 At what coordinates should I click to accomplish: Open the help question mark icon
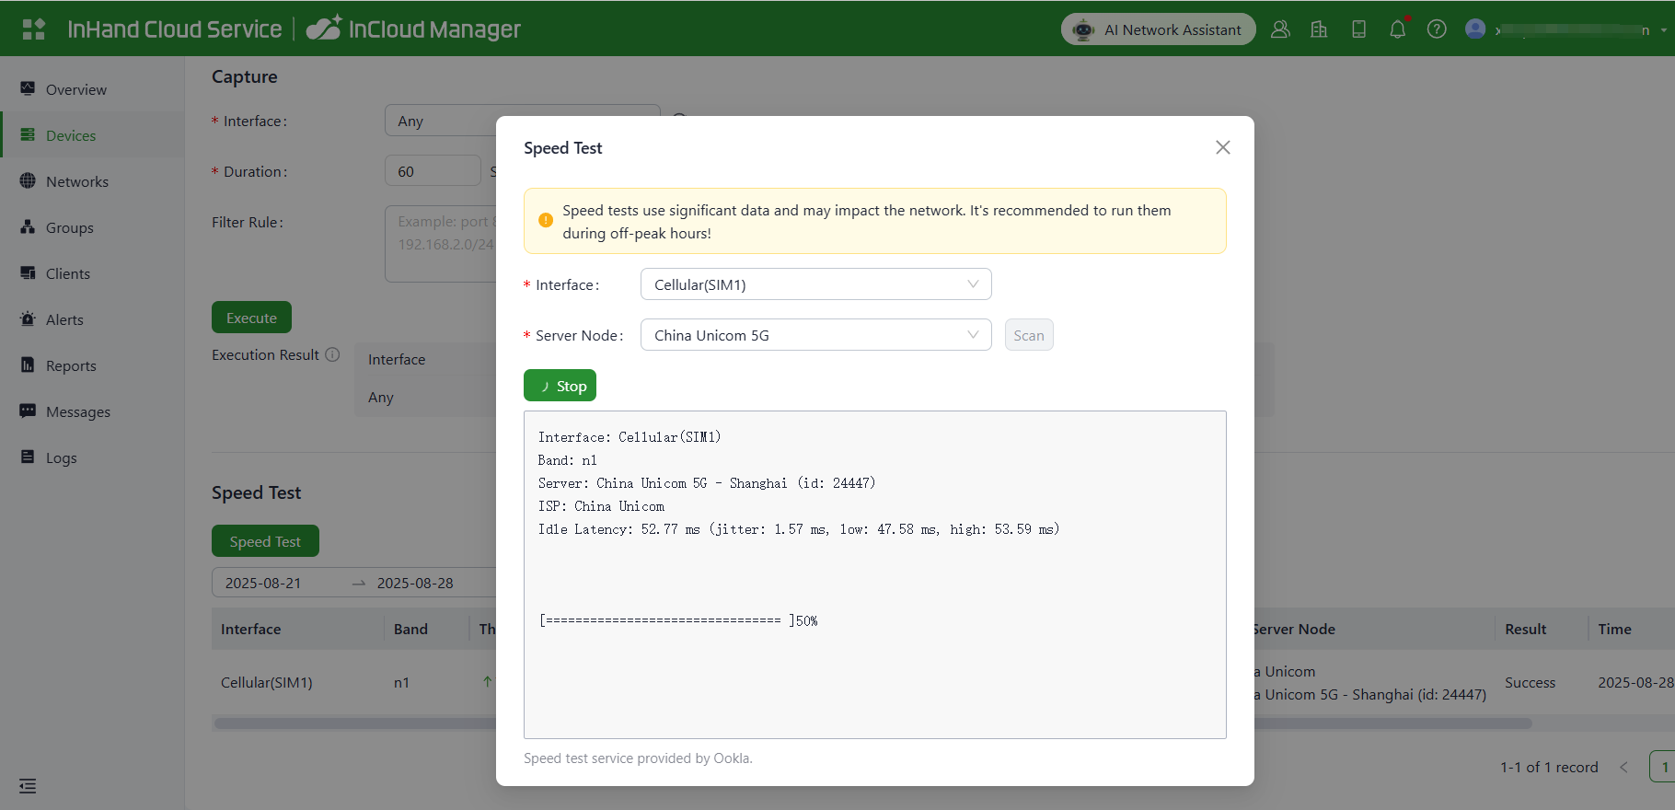tap(1436, 29)
